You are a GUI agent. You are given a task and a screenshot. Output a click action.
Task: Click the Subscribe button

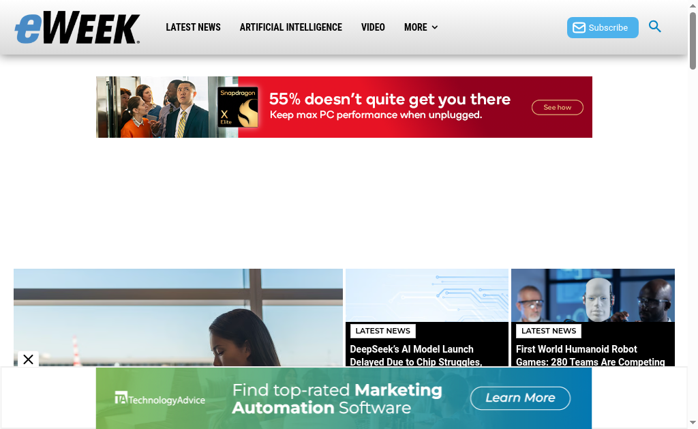coord(603,27)
